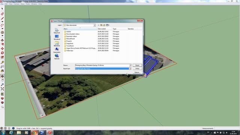Select the Move tool
Image resolution: width=240 pixels, height=135 pixels.
pyautogui.click(x=2, y=48)
